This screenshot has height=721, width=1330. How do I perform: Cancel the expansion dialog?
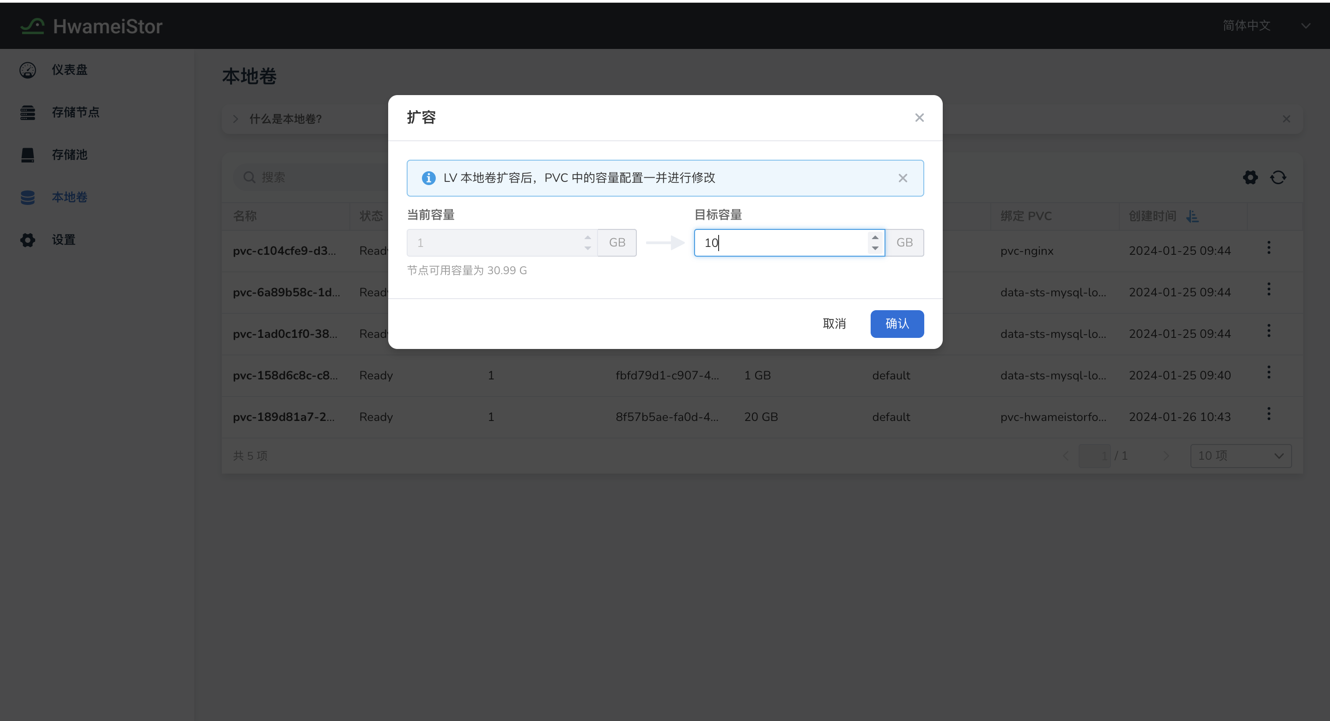[834, 324]
